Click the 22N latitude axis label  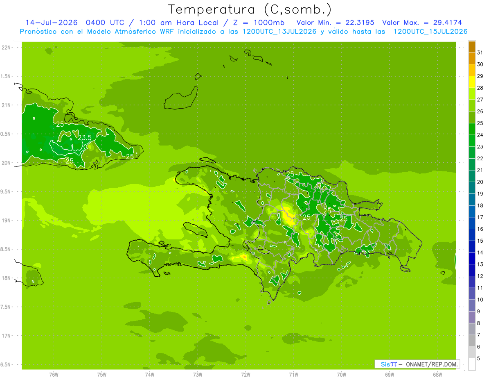click(x=7, y=48)
